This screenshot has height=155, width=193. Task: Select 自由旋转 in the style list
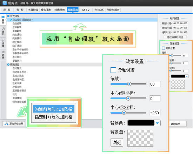(17, 23)
